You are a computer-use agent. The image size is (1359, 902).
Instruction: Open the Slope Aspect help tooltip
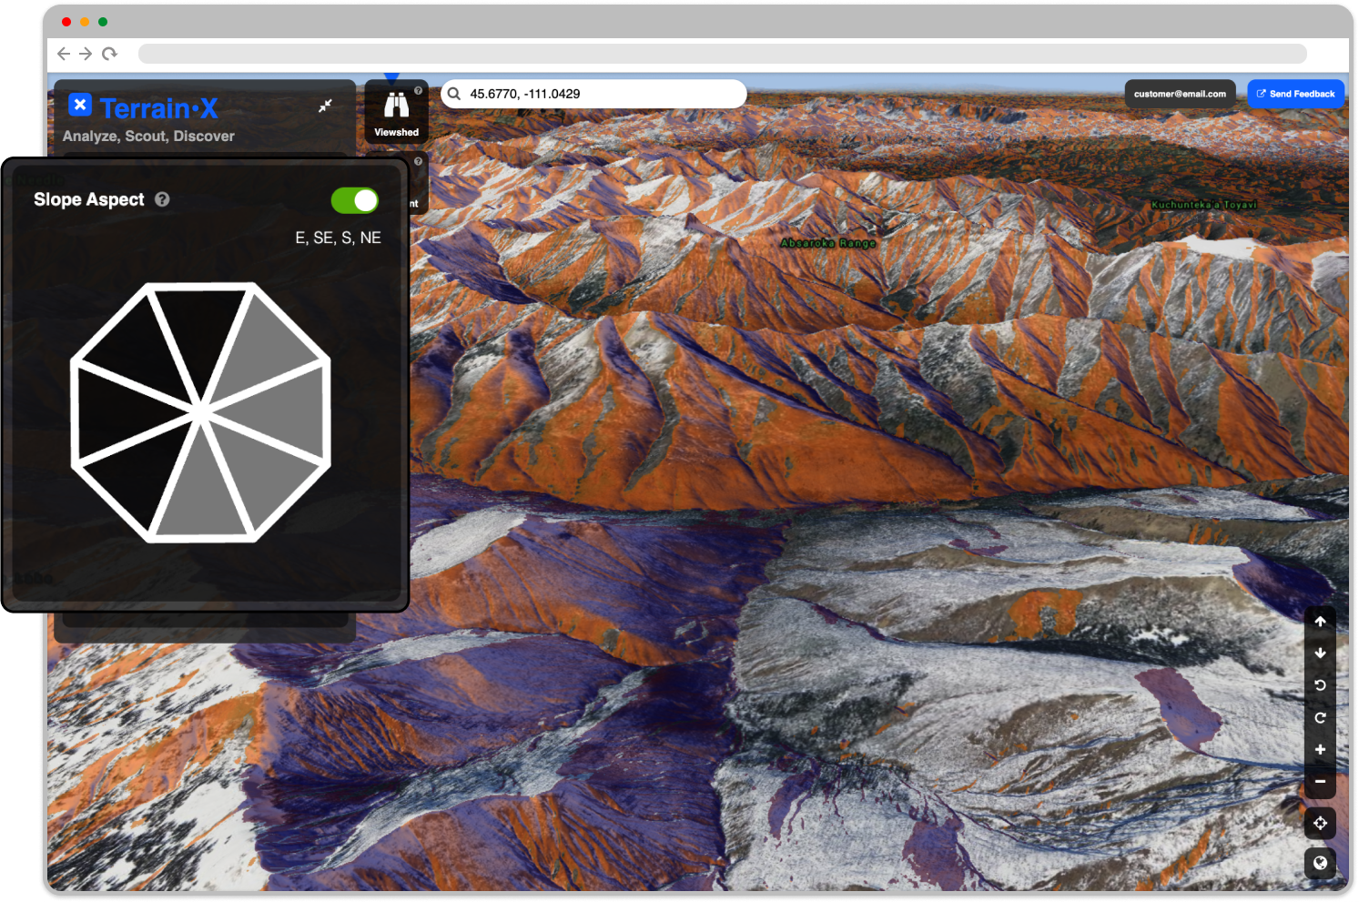(x=162, y=199)
